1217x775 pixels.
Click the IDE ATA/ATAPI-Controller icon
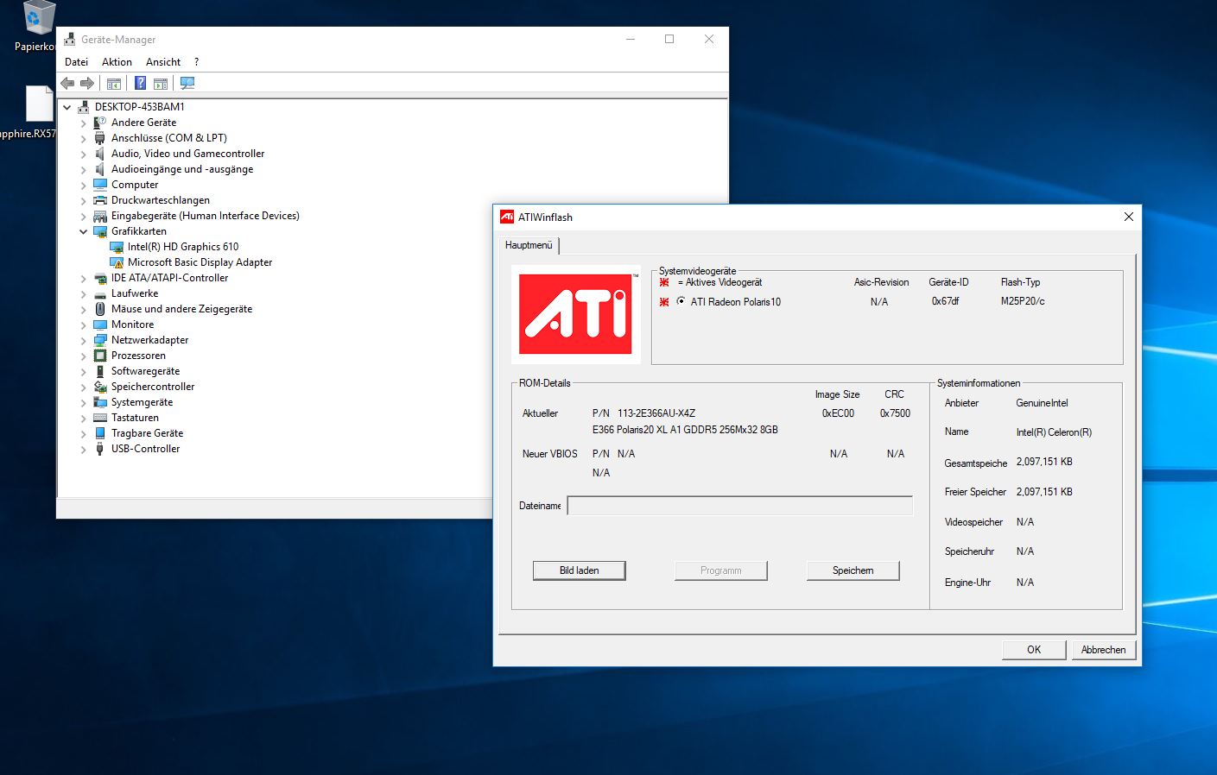tap(100, 278)
